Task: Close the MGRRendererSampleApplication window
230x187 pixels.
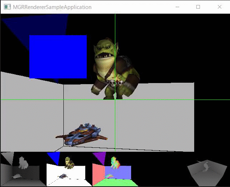Action: pos(220,7)
